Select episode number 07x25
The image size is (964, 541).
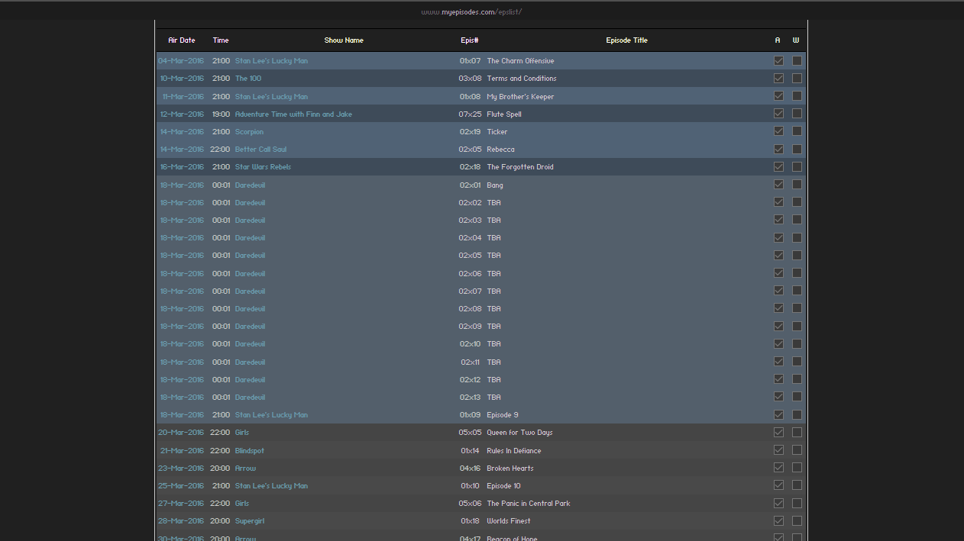pyautogui.click(x=470, y=114)
